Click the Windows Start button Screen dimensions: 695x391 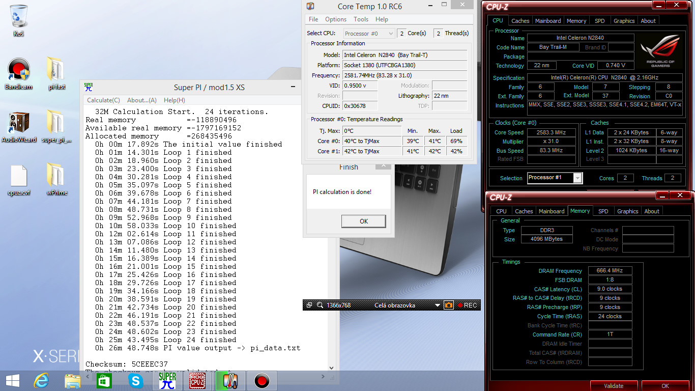pyautogui.click(x=13, y=380)
